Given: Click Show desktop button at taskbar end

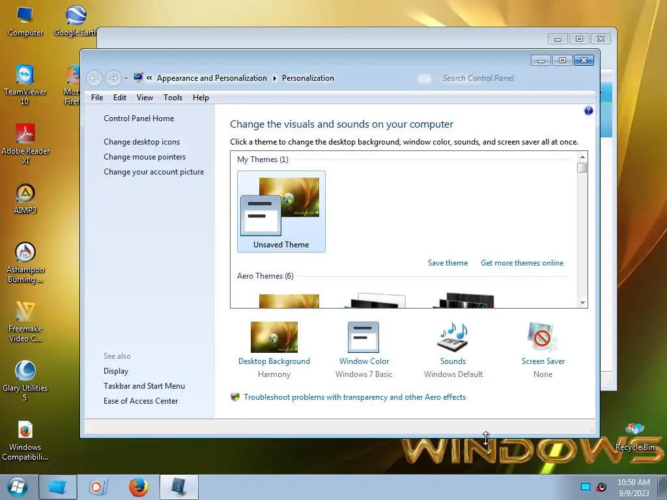Looking at the screenshot, I should pyautogui.click(x=662, y=487).
